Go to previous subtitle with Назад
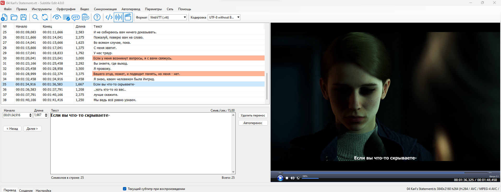Screen dimensions: 501x192 (x=12, y=129)
